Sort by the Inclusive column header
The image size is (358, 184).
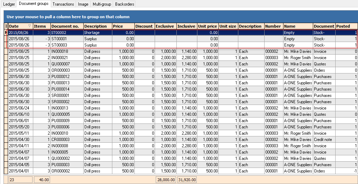coord(186,26)
